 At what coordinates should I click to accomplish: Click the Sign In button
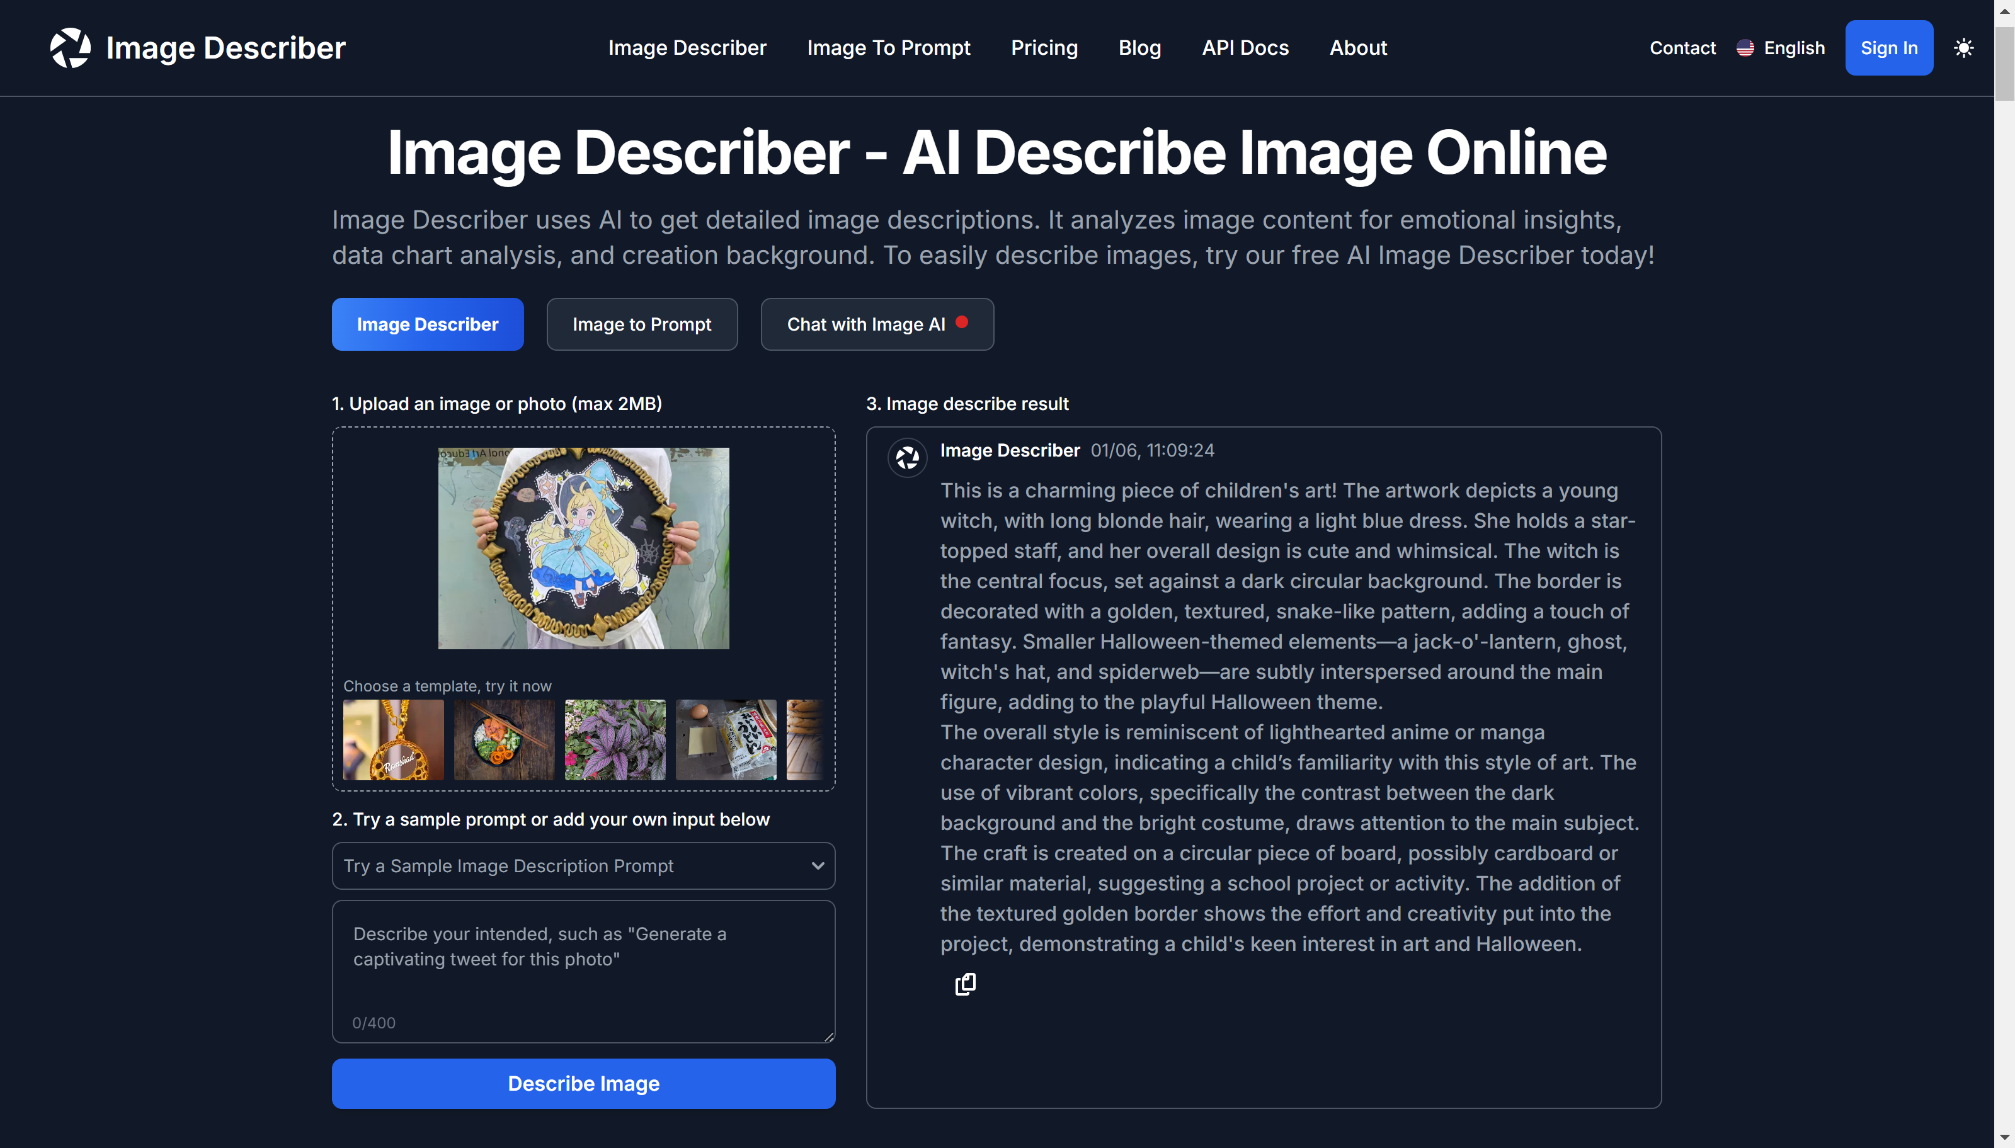(x=1889, y=47)
